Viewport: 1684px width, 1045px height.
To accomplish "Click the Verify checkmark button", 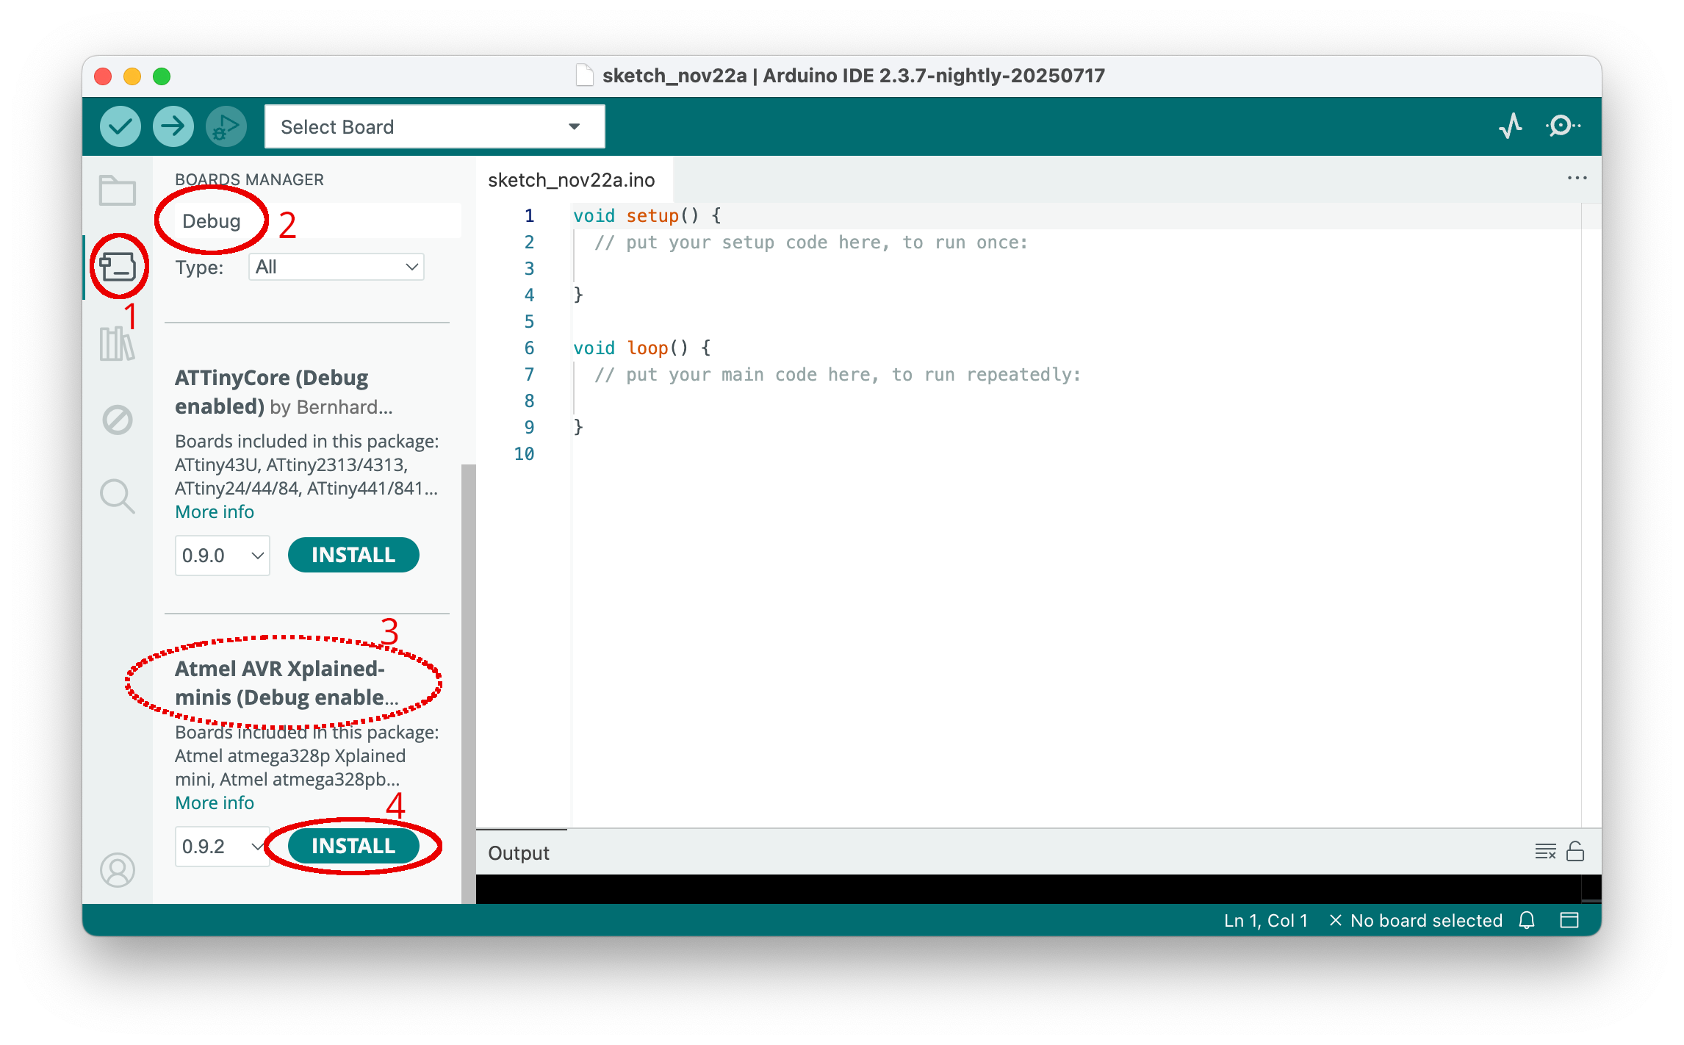I will (120, 126).
